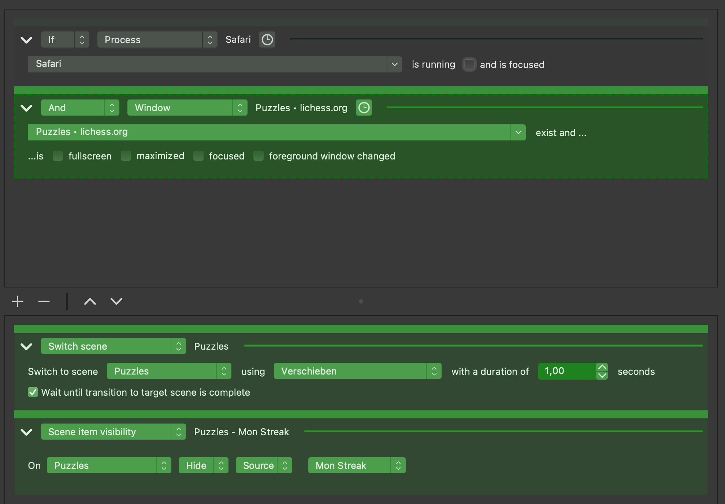Click the minus icon to remove an entry

[43, 301]
